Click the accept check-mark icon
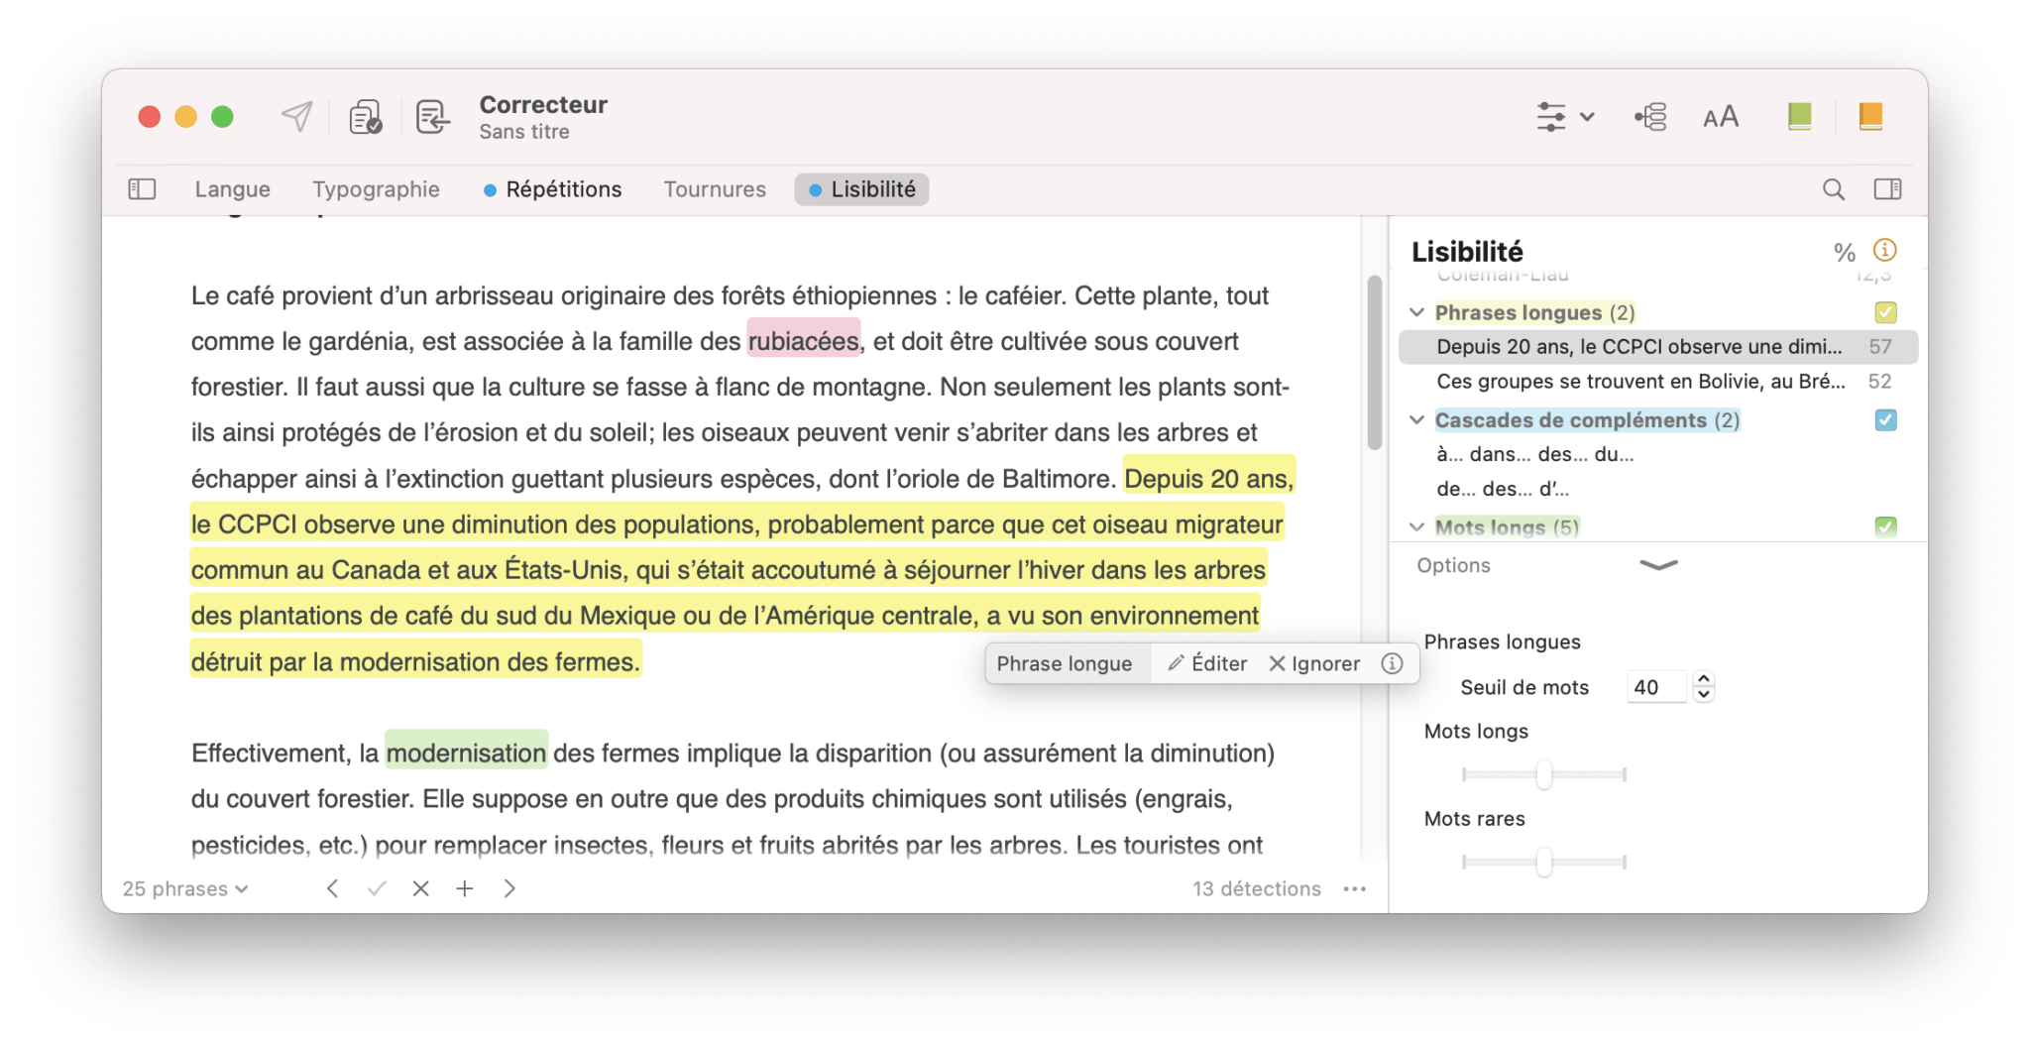The height and width of the screenshot is (1048, 2030). pyautogui.click(x=377, y=888)
